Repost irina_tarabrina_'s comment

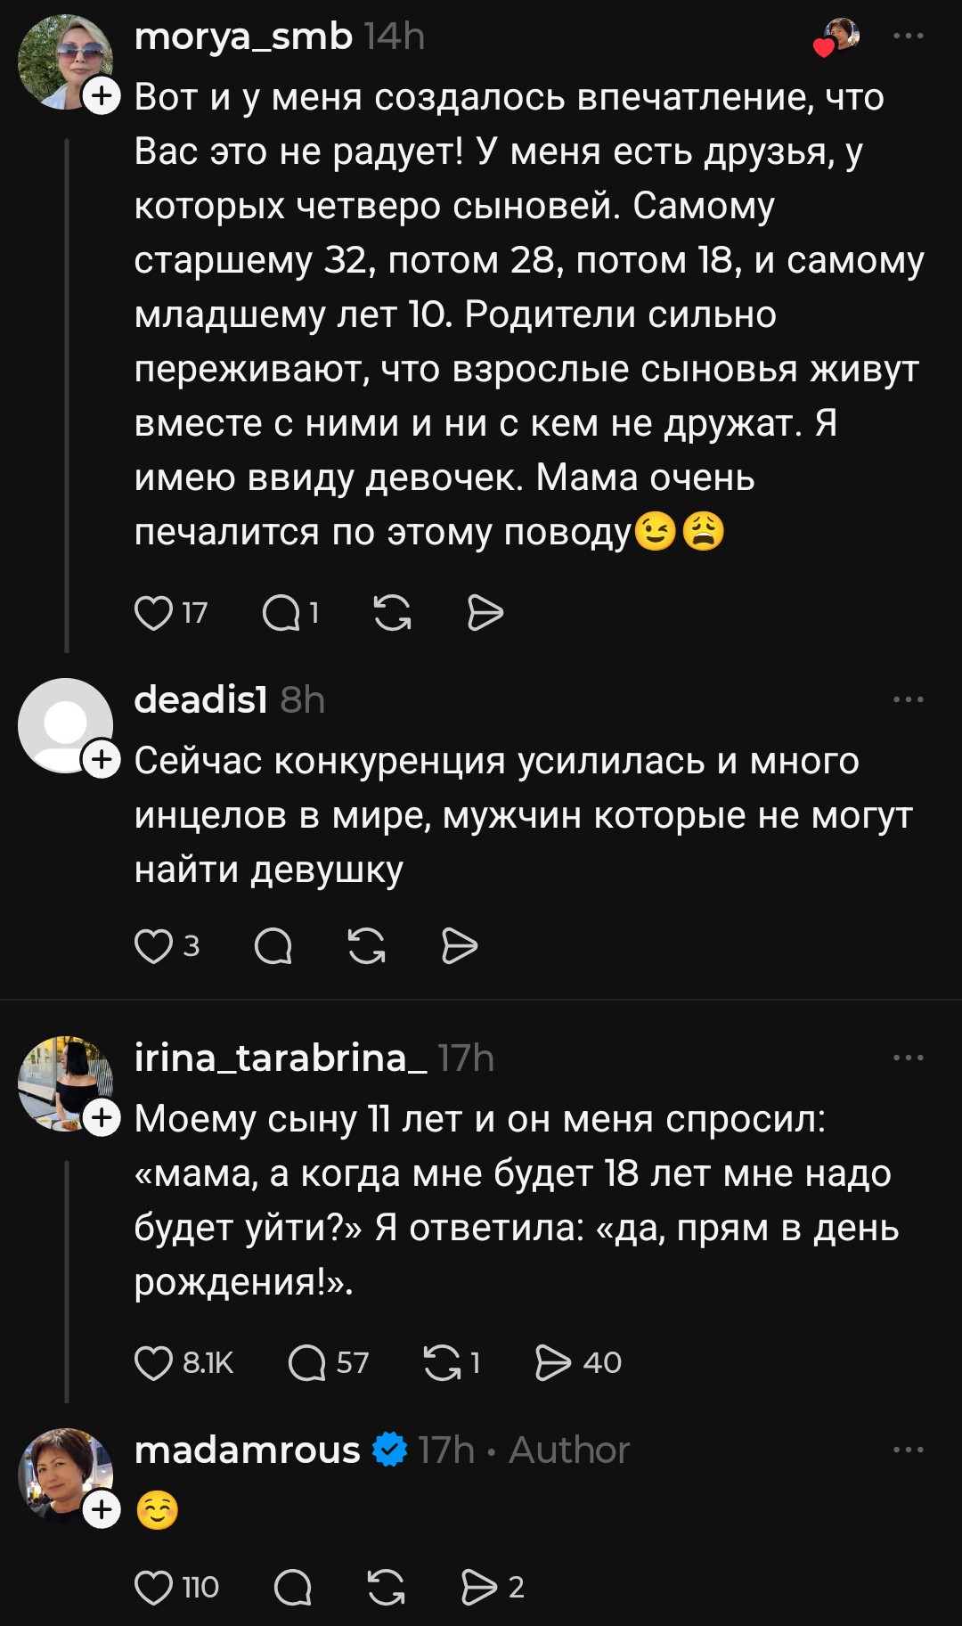[x=443, y=1363]
